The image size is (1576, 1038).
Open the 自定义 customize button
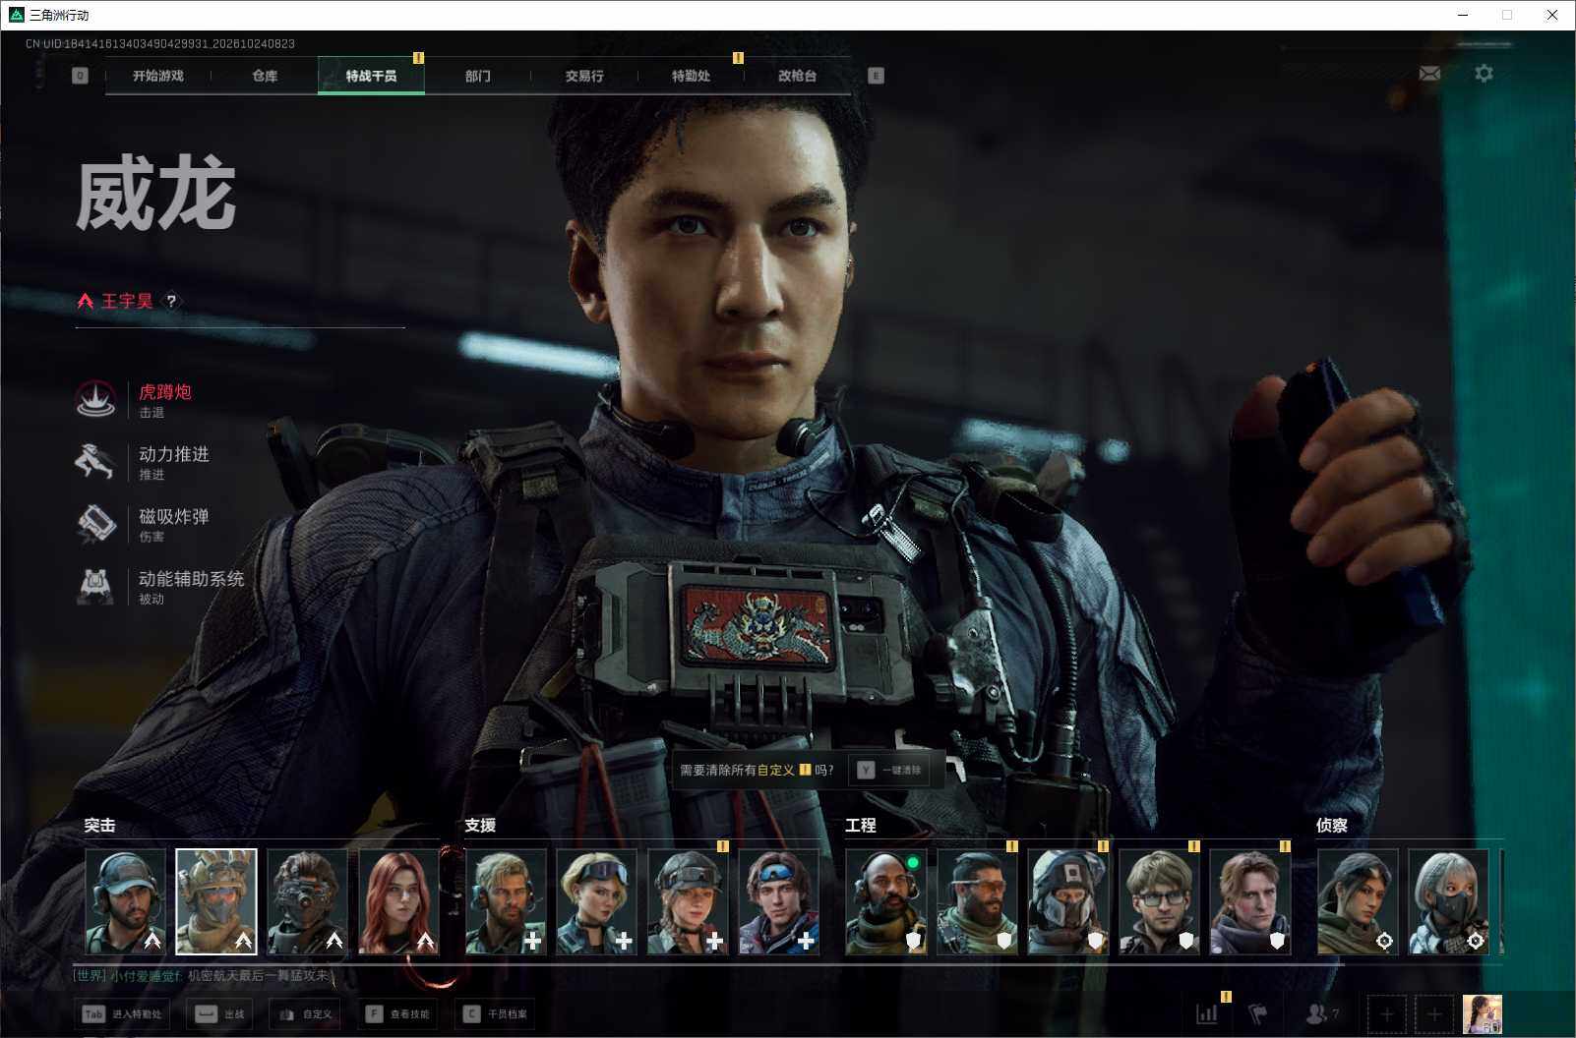point(305,1014)
